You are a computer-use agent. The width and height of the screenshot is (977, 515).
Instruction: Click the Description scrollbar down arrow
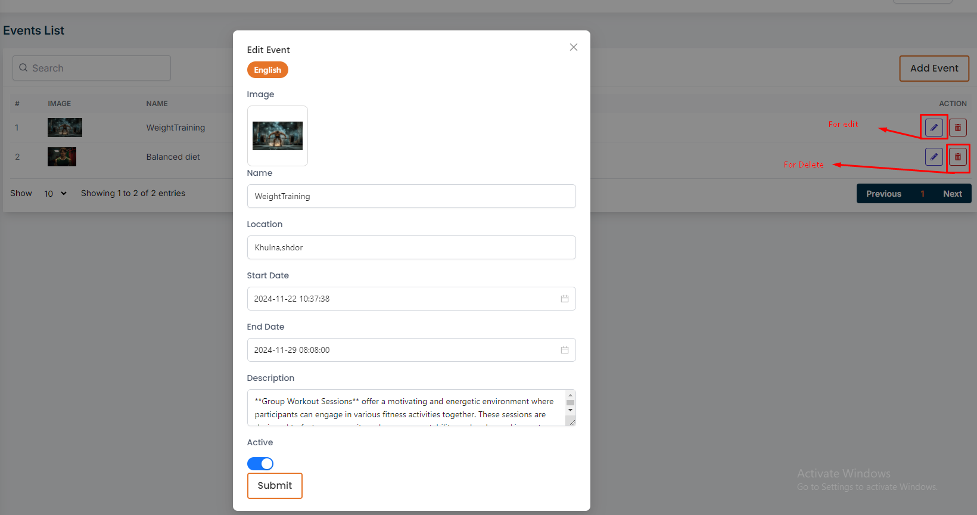[x=570, y=410]
